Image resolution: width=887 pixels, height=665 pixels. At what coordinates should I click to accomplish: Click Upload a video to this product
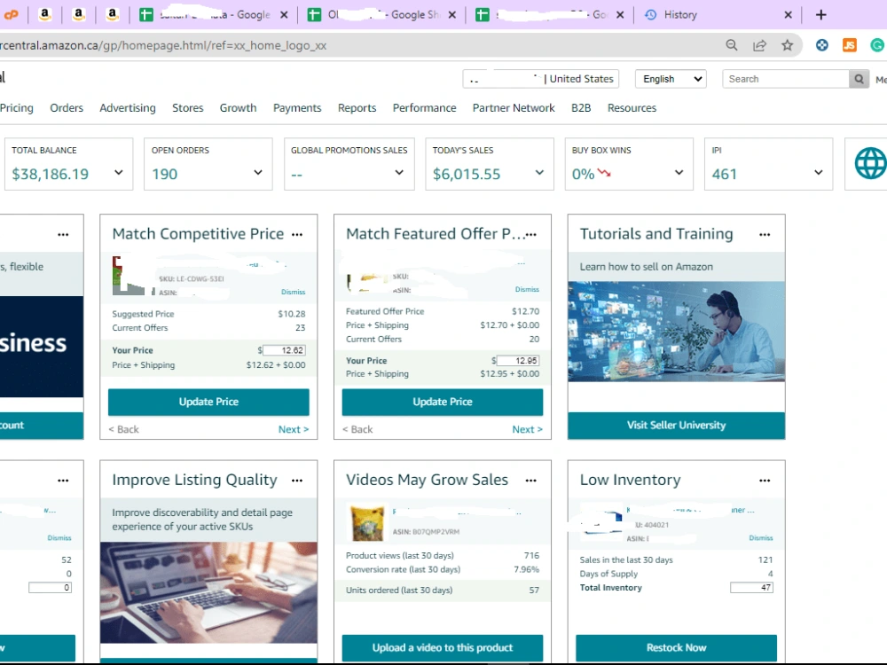(443, 648)
